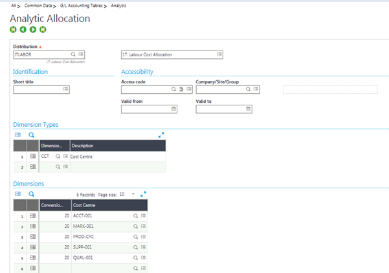389x273 pixels.
Task: Look up the Access code value
Action: (x=173, y=90)
